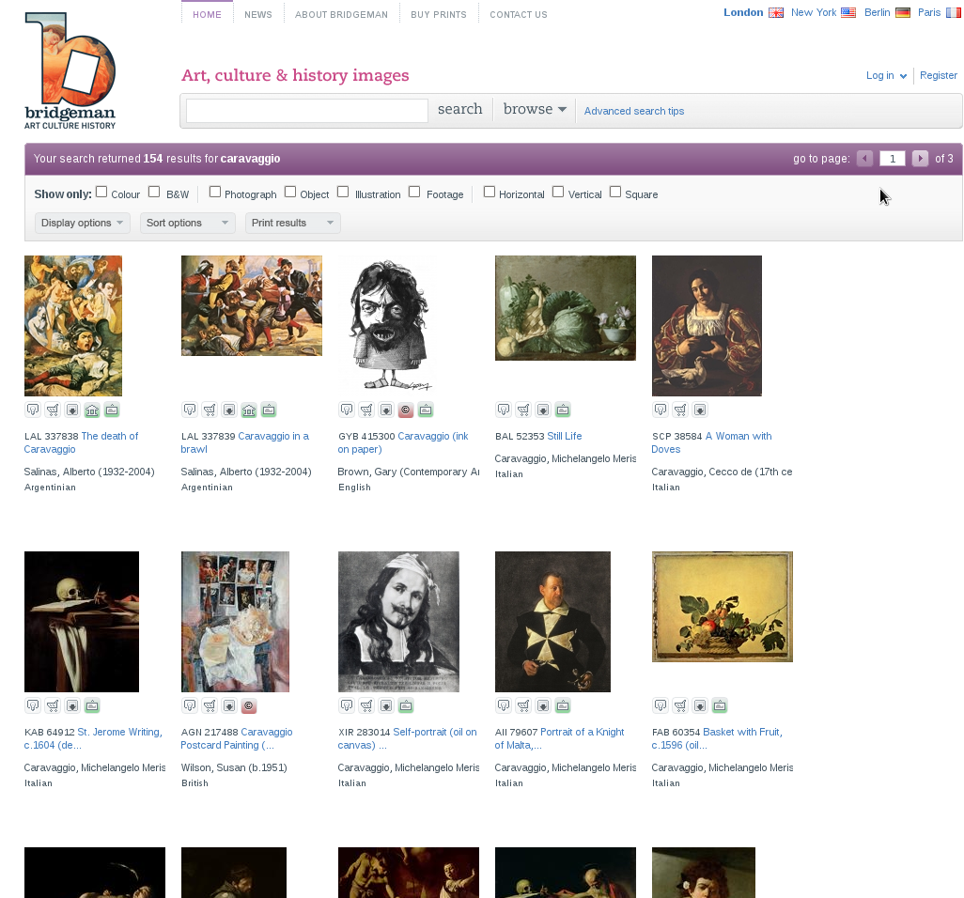Show only Horizontal images
Screen dimensions: 964x898
click(x=490, y=192)
